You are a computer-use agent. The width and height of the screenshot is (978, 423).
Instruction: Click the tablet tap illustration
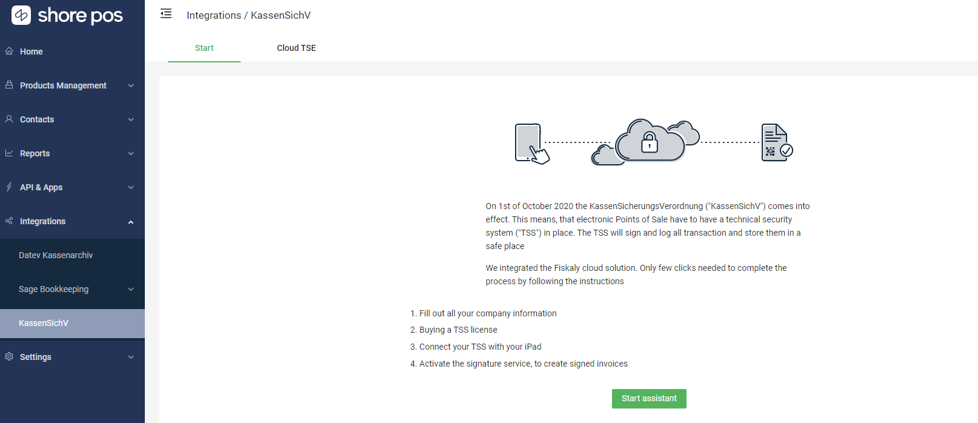(x=532, y=144)
